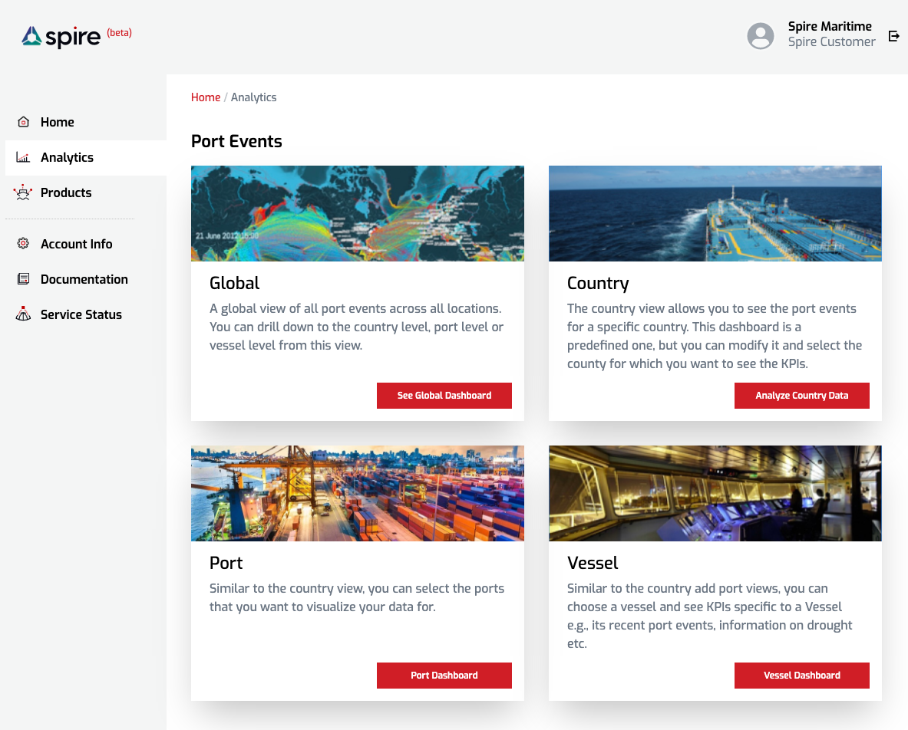
Task: Click the Spire logo
Action: [x=61, y=37]
